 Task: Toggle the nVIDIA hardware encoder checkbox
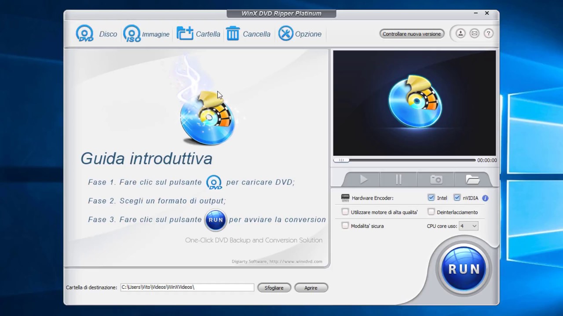[457, 198]
